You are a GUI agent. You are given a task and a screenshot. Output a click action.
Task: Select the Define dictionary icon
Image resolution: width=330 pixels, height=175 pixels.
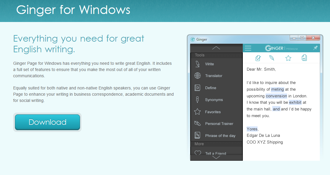pos(197,88)
